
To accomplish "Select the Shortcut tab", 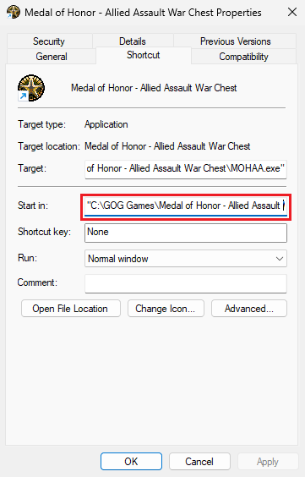I will tap(144, 55).
